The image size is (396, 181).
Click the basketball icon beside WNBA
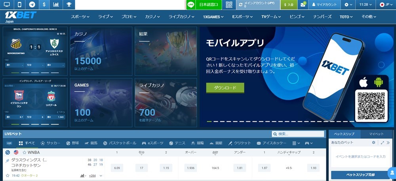pos(8,152)
